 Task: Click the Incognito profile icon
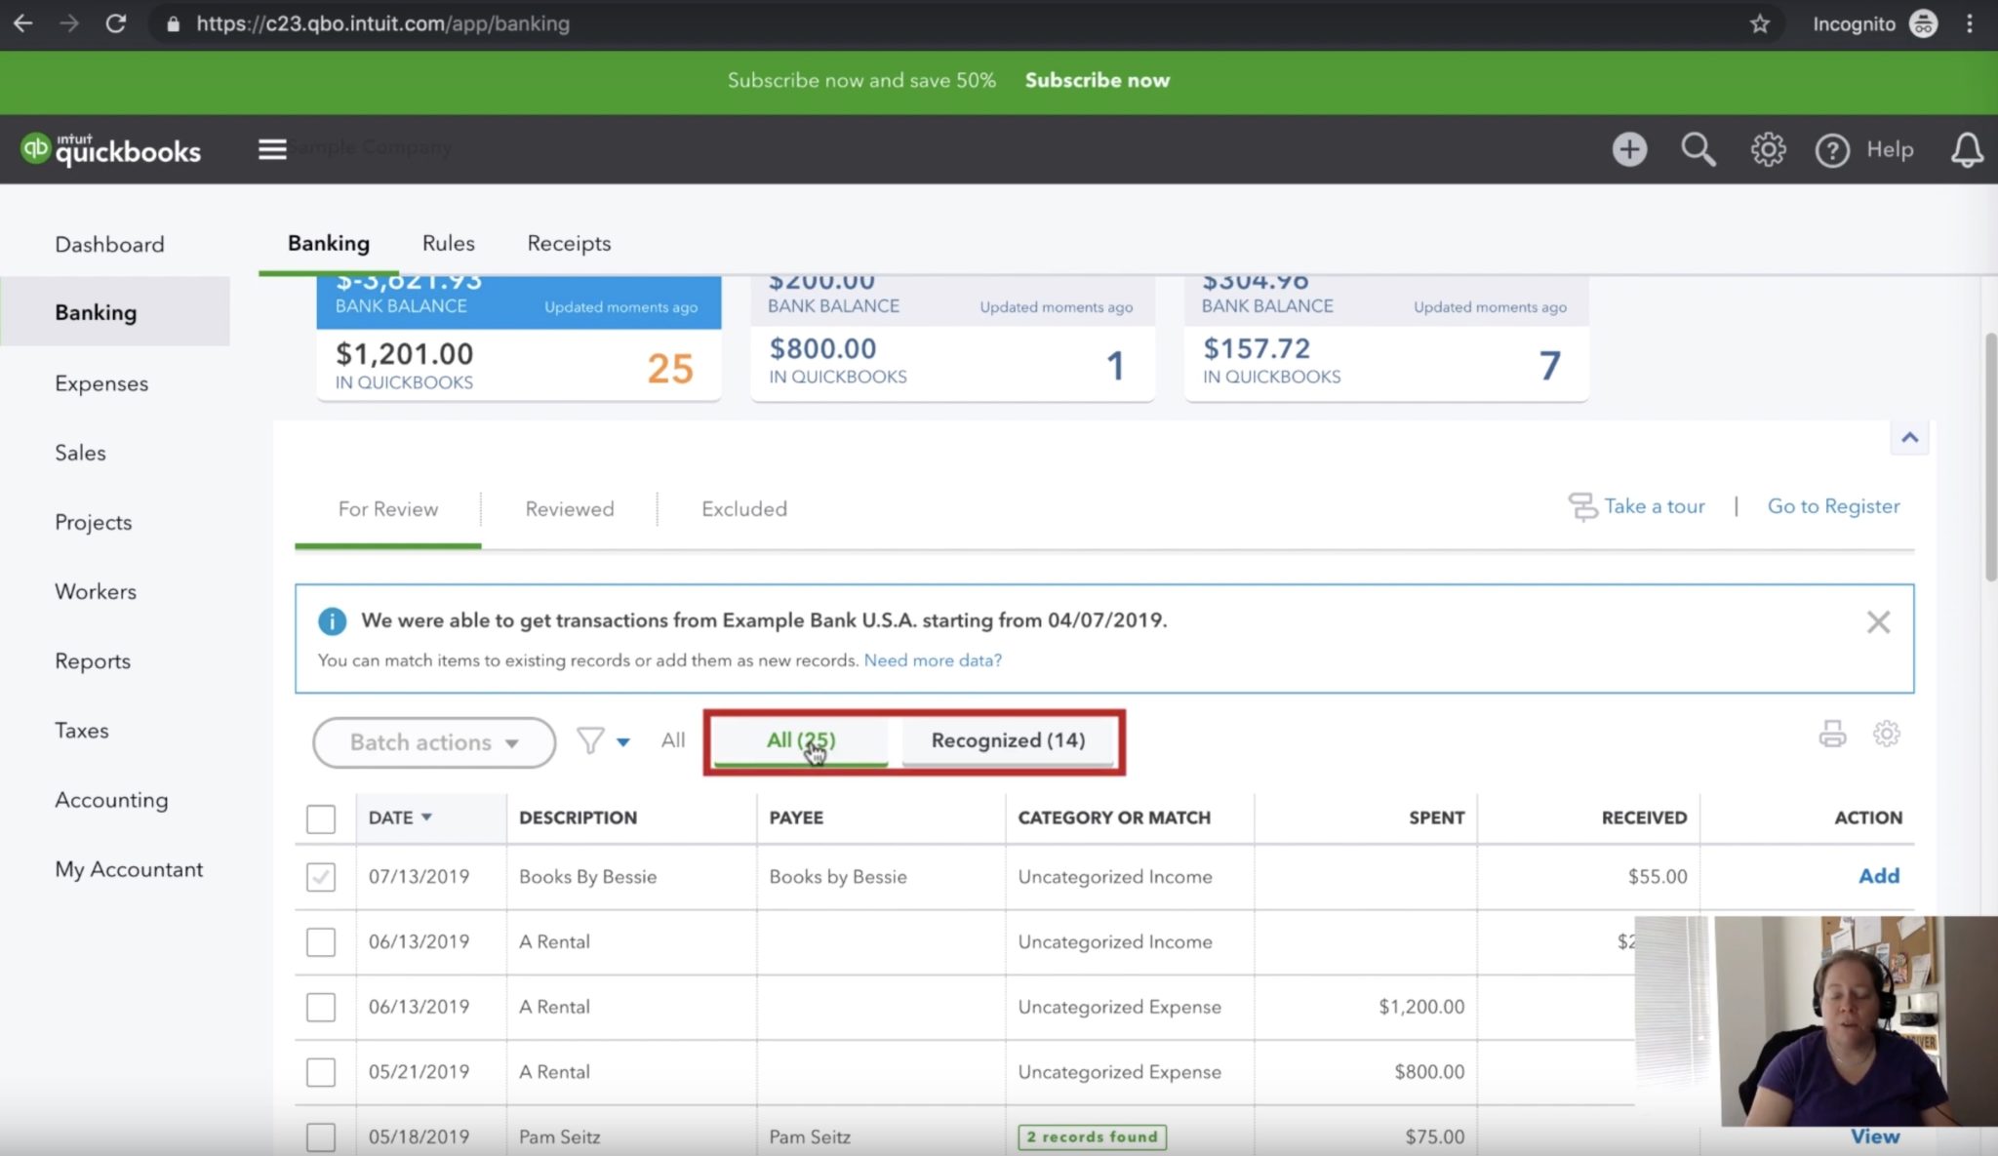1923,23
